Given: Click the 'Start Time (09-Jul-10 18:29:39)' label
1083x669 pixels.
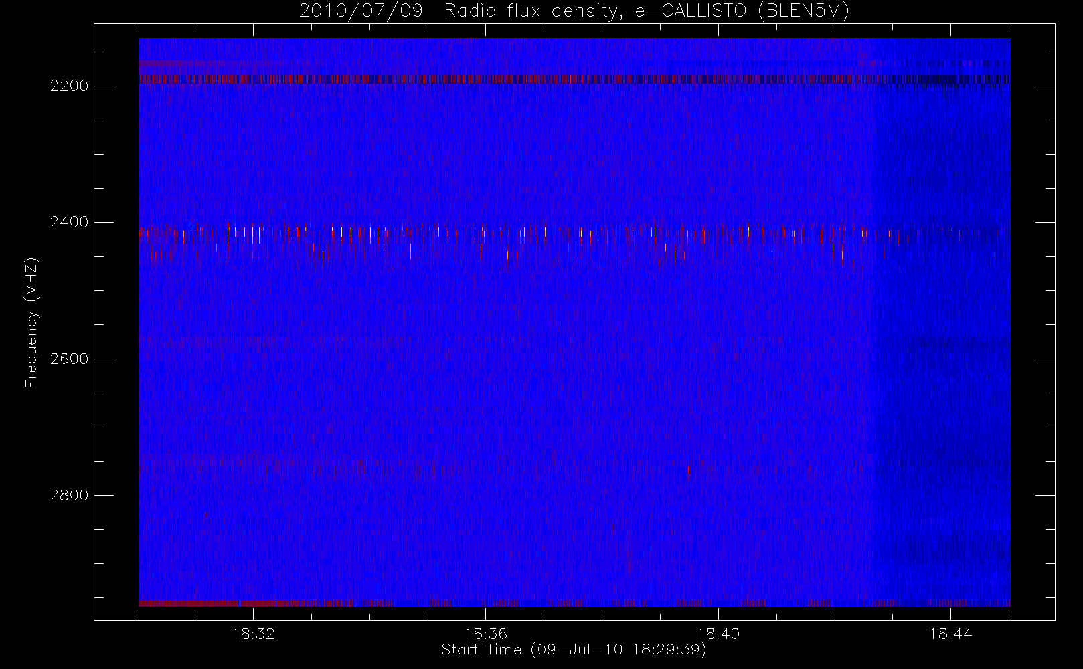Looking at the screenshot, I should [x=574, y=650].
